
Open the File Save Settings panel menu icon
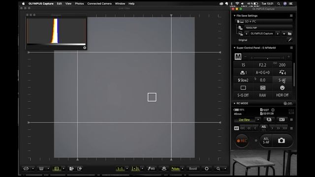click(x=291, y=16)
